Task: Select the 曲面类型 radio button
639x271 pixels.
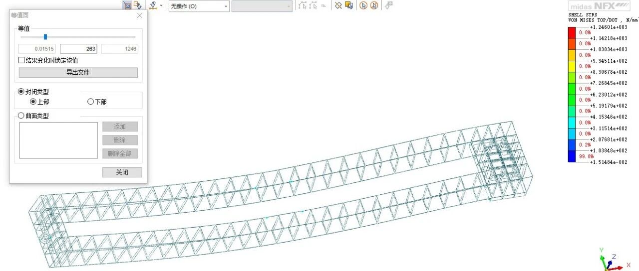Action: pos(21,116)
